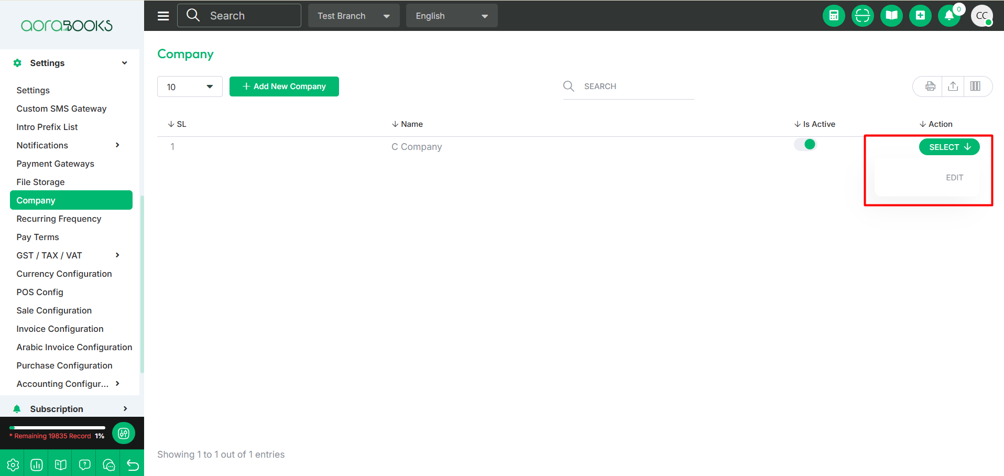Sort by Action column header
1004x476 pixels.
tap(936, 124)
